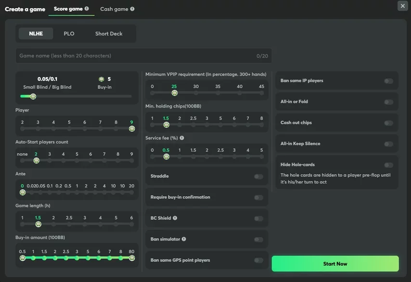411x282 pixels.
Task: Set Minimum VPIP requirement to 35
Action: point(218,93)
